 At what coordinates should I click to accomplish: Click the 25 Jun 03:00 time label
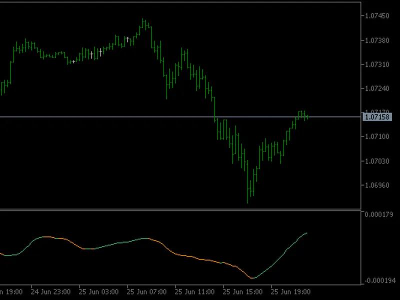pos(98,292)
